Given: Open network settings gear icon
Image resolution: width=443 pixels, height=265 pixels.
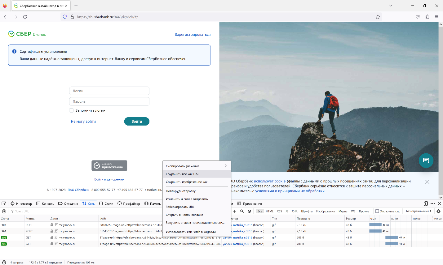Looking at the screenshot, I should pos(438,211).
